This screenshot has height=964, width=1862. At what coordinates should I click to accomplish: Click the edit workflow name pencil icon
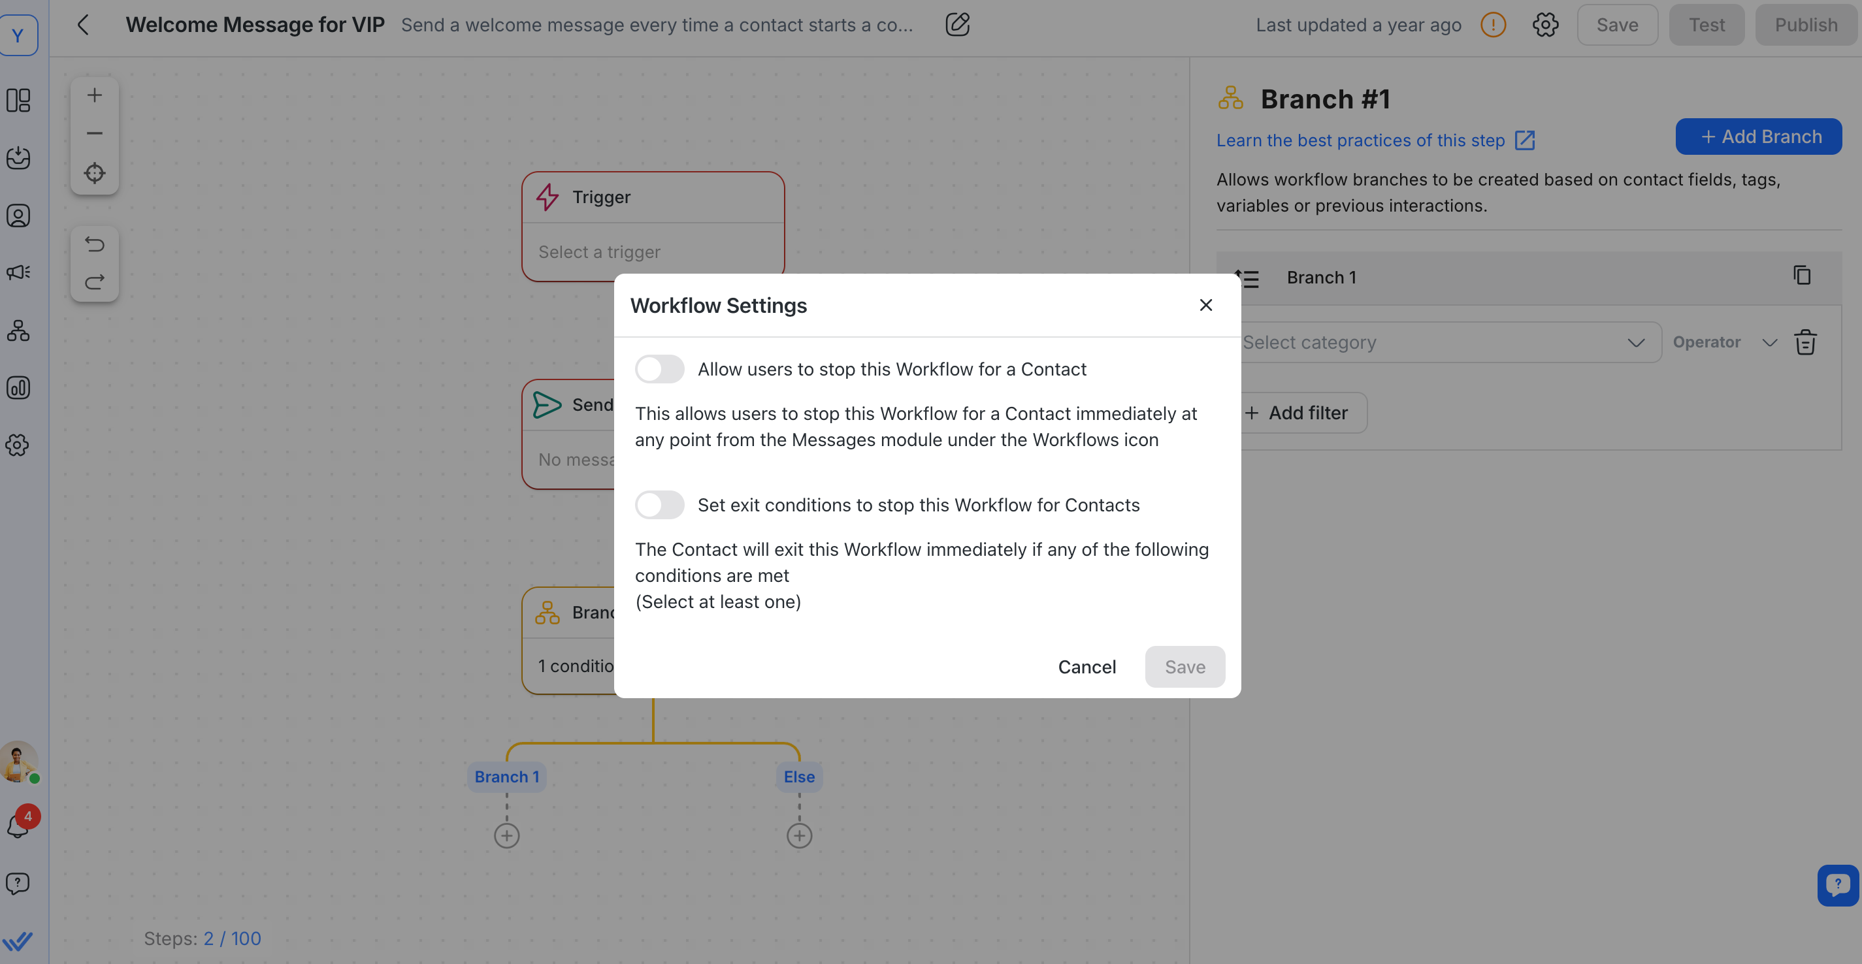pyautogui.click(x=957, y=25)
